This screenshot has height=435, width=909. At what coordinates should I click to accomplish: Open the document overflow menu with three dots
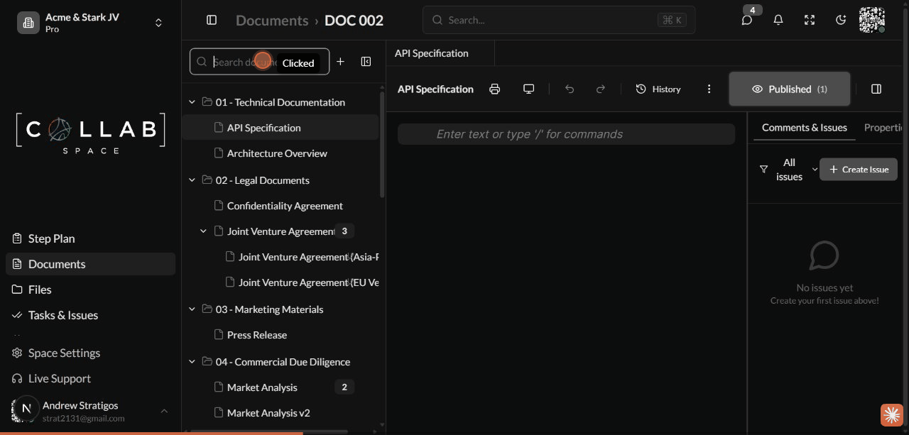pyautogui.click(x=709, y=89)
